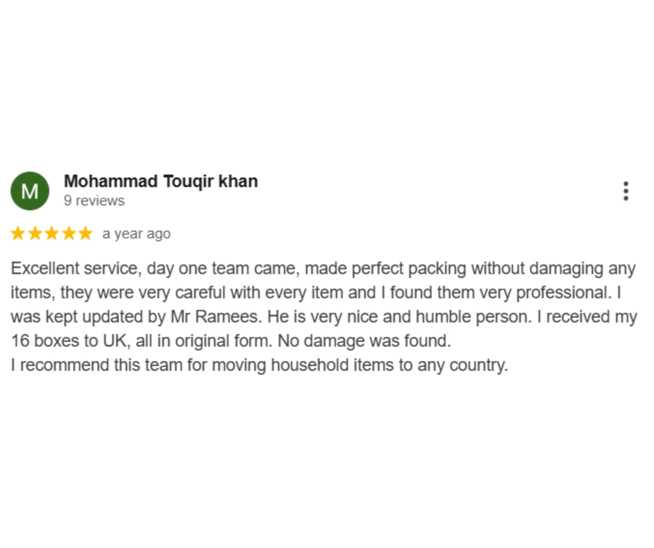This screenshot has height=548, width=654.
Task: View the reviewer's 9 reviews
Action: coord(94,201)
